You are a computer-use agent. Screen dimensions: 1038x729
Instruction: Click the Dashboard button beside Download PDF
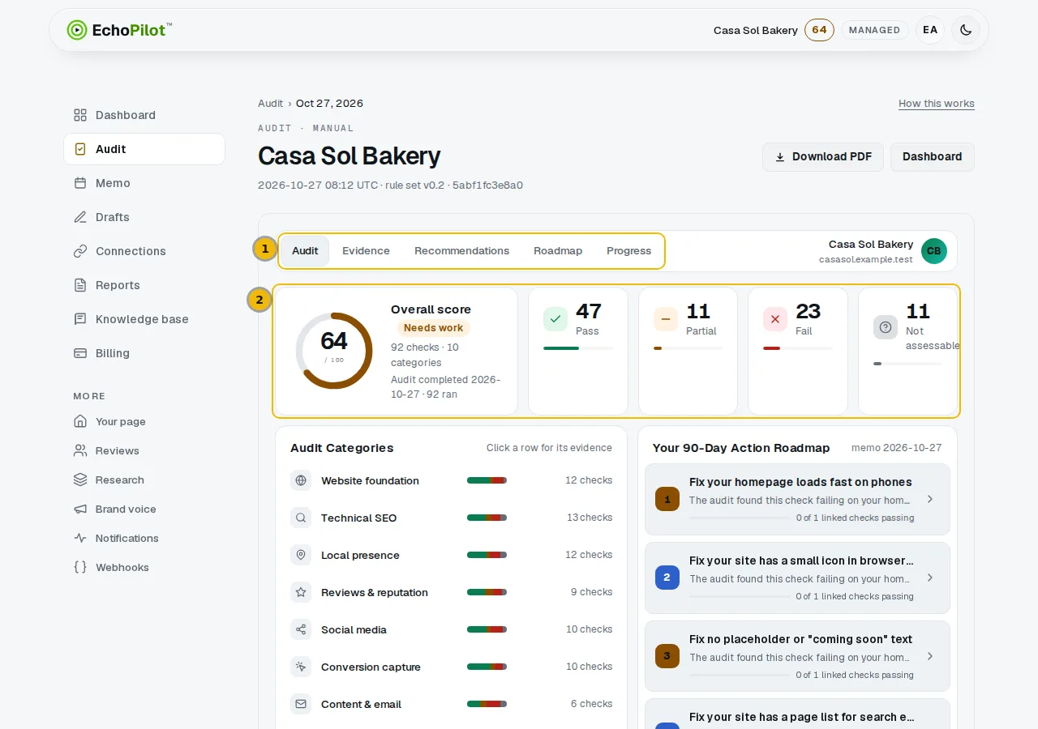[933, 157]
